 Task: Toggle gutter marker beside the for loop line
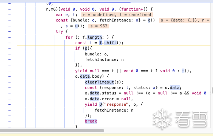[10, 37]
